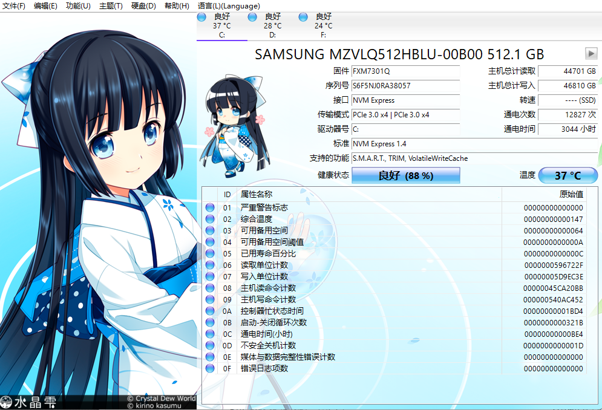Click the status orb for 控制器忙状态时间 row
The width and height of the screenshot is (602, 410).
tap(210, 311)
